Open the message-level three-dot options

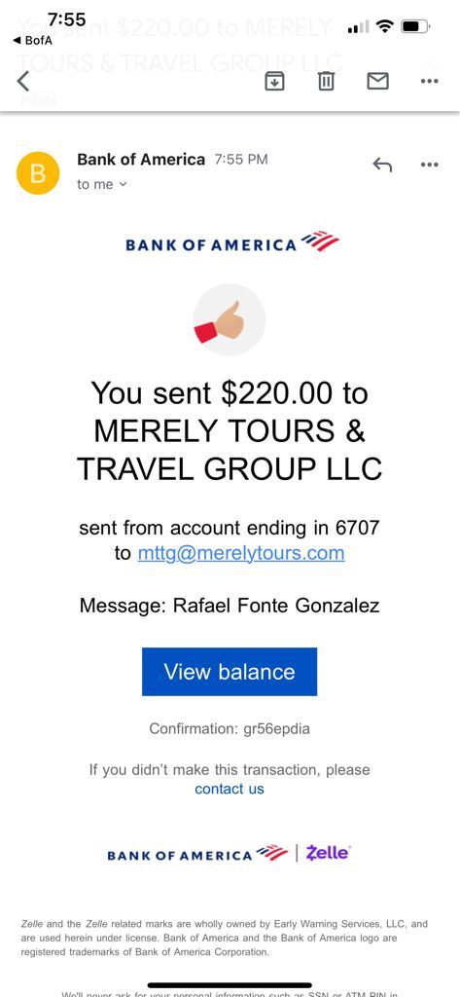430,165
